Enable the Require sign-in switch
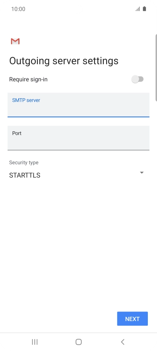 point(138,79)
